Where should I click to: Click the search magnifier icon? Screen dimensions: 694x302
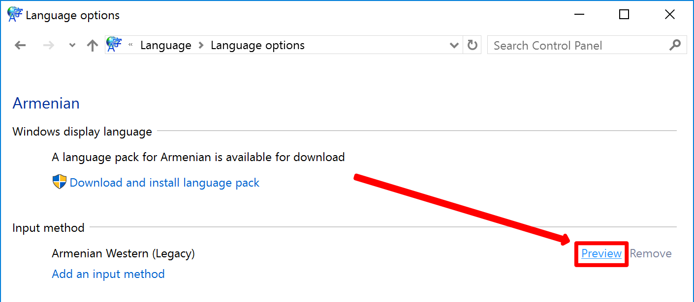coord(675,45)
